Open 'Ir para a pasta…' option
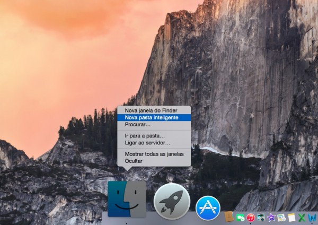The image size is (318, 225). pyautogui.click(x=154, y=136)
